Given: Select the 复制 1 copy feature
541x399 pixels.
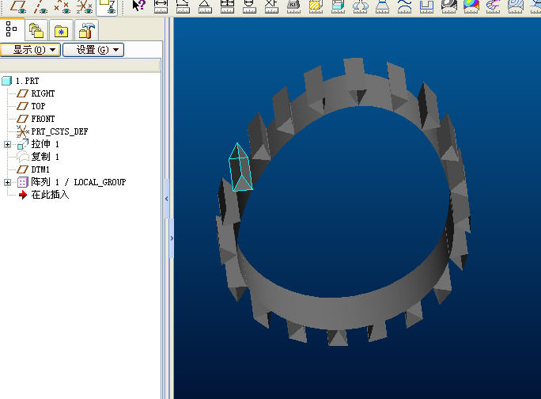Looking at the screenshot, I should coord(38,157).
